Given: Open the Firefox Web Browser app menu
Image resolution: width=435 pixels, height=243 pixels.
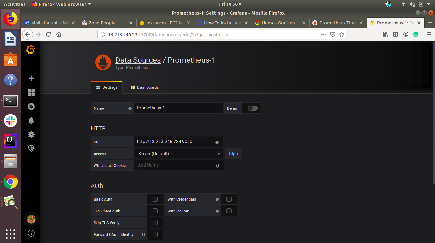Looking at the screenshot, I should point(61,4).
